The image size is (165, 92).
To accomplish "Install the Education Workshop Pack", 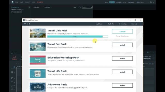I will coord(122,59).
